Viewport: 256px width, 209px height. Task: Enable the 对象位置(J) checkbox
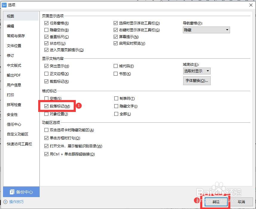[x=46, y=114]
